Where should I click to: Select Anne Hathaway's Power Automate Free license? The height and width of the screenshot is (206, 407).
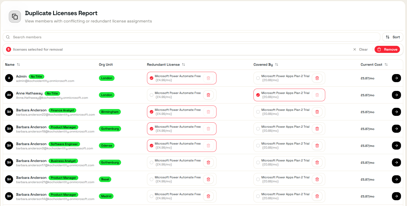[x=152, y=95]
